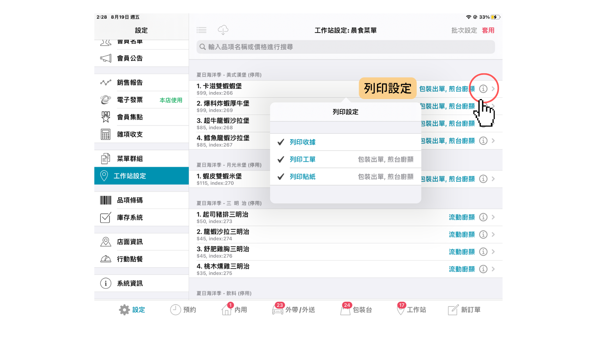The height and width of the screenshot is (344, 612).
Task: Open 銷售報告 from sidebar
Action: point(142,82)
